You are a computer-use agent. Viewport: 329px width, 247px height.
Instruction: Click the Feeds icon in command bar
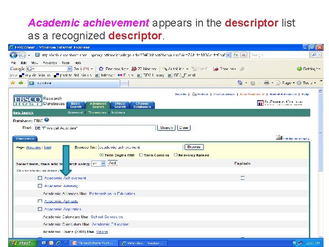(x=253, y=83)
